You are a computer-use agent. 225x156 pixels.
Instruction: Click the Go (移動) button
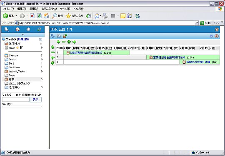tap(205, 23)
